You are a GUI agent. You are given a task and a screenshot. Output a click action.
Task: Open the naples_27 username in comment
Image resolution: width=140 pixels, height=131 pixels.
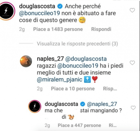(x=50, y=59)
